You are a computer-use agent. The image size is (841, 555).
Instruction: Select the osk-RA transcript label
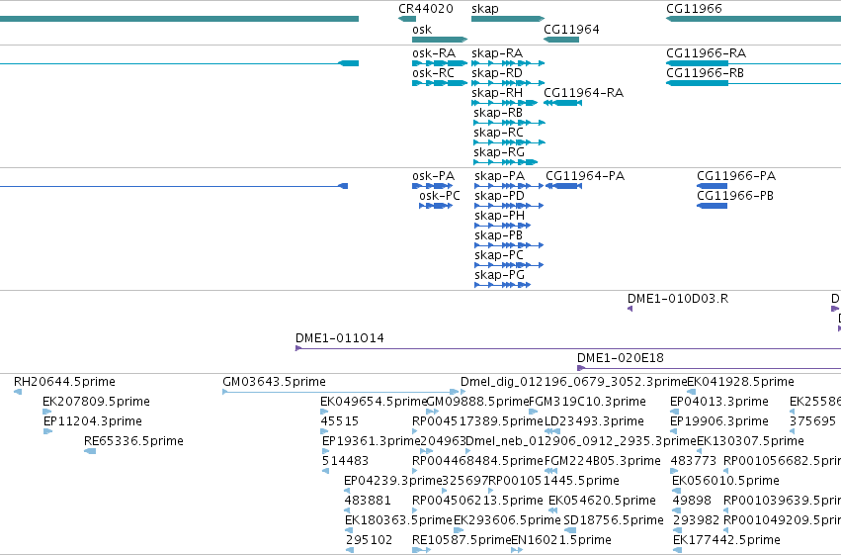pyautogui.click(x=434, y=53)
